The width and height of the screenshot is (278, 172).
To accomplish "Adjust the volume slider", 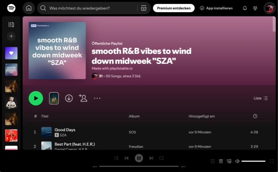I will [x=253, y=161].
